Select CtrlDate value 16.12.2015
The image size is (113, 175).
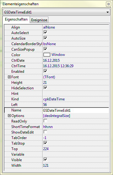coord(51,60)
